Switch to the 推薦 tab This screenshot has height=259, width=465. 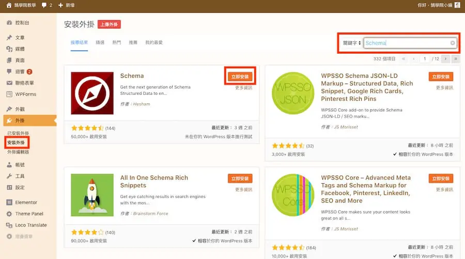[133, 42]
